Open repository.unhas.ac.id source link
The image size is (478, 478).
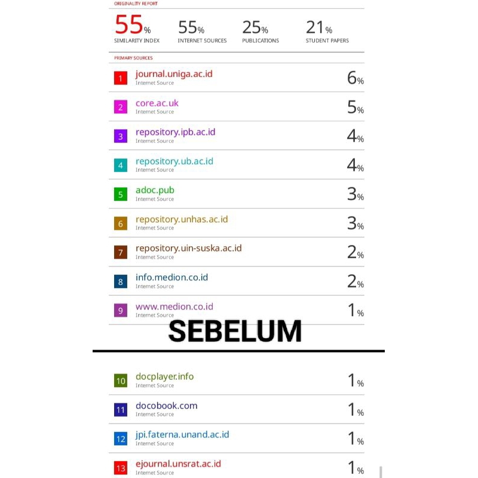coord(182,219)
